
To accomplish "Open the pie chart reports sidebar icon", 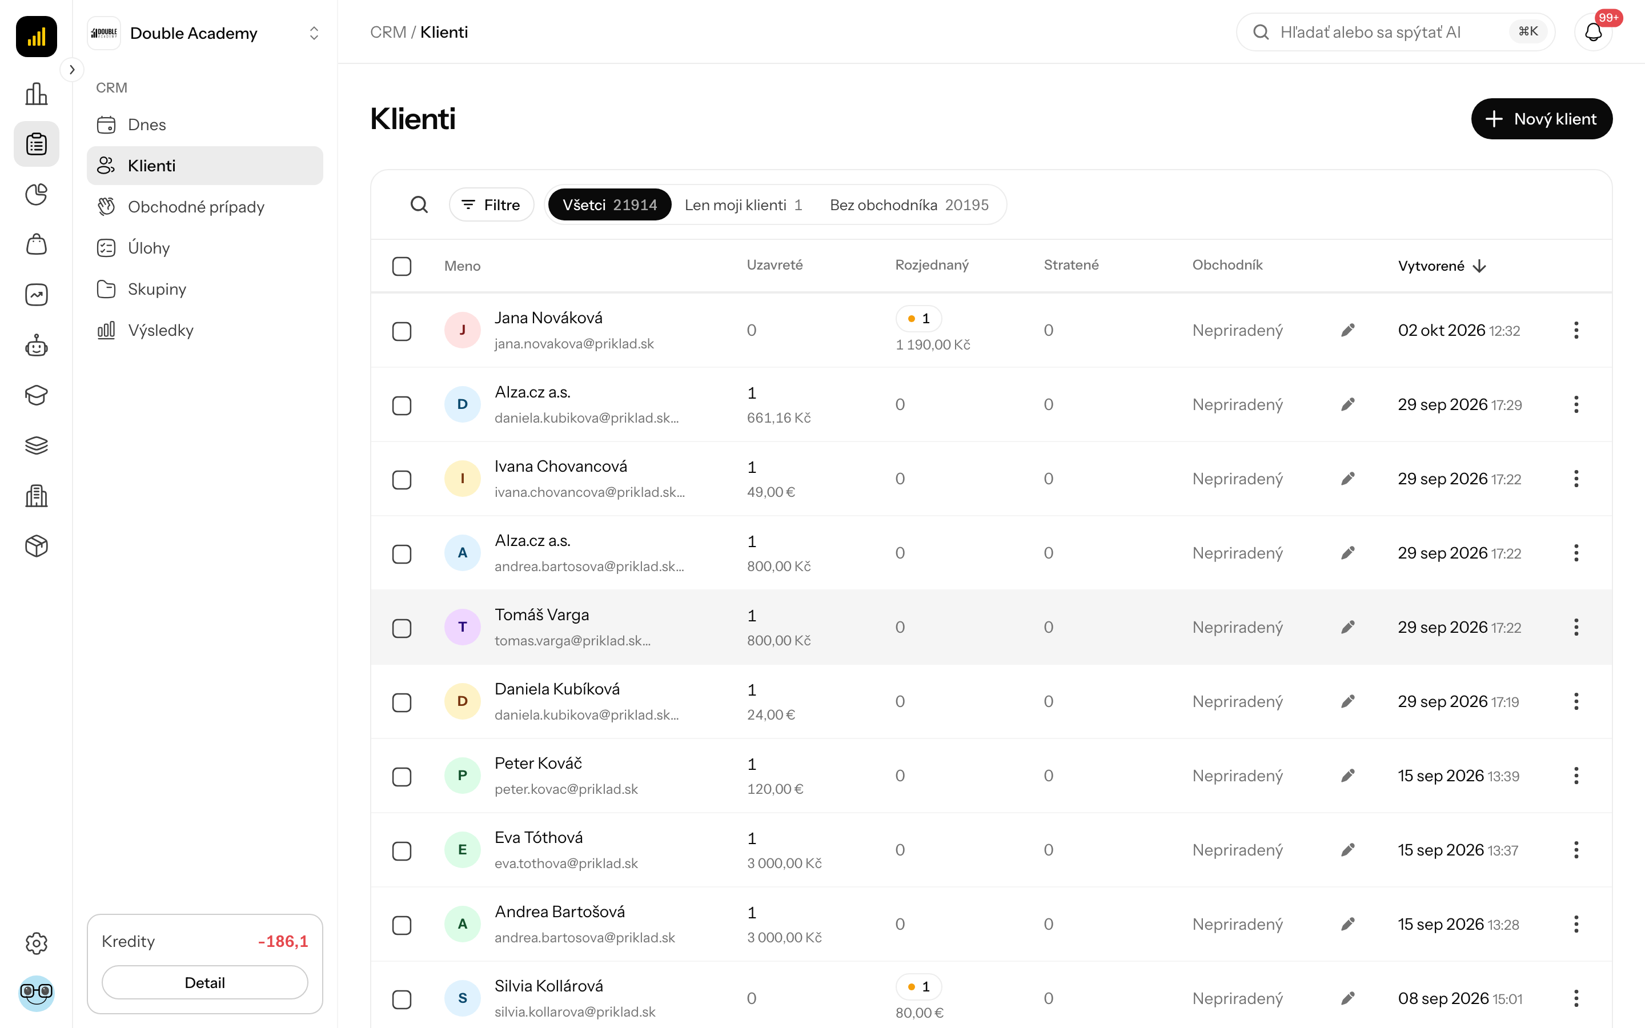I will [x=36, y=194].
